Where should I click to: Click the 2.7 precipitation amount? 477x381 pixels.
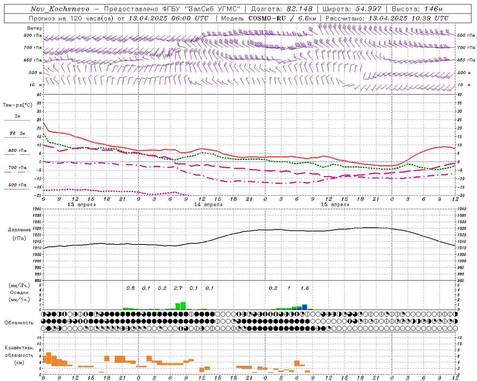click(x=178, y=288)
